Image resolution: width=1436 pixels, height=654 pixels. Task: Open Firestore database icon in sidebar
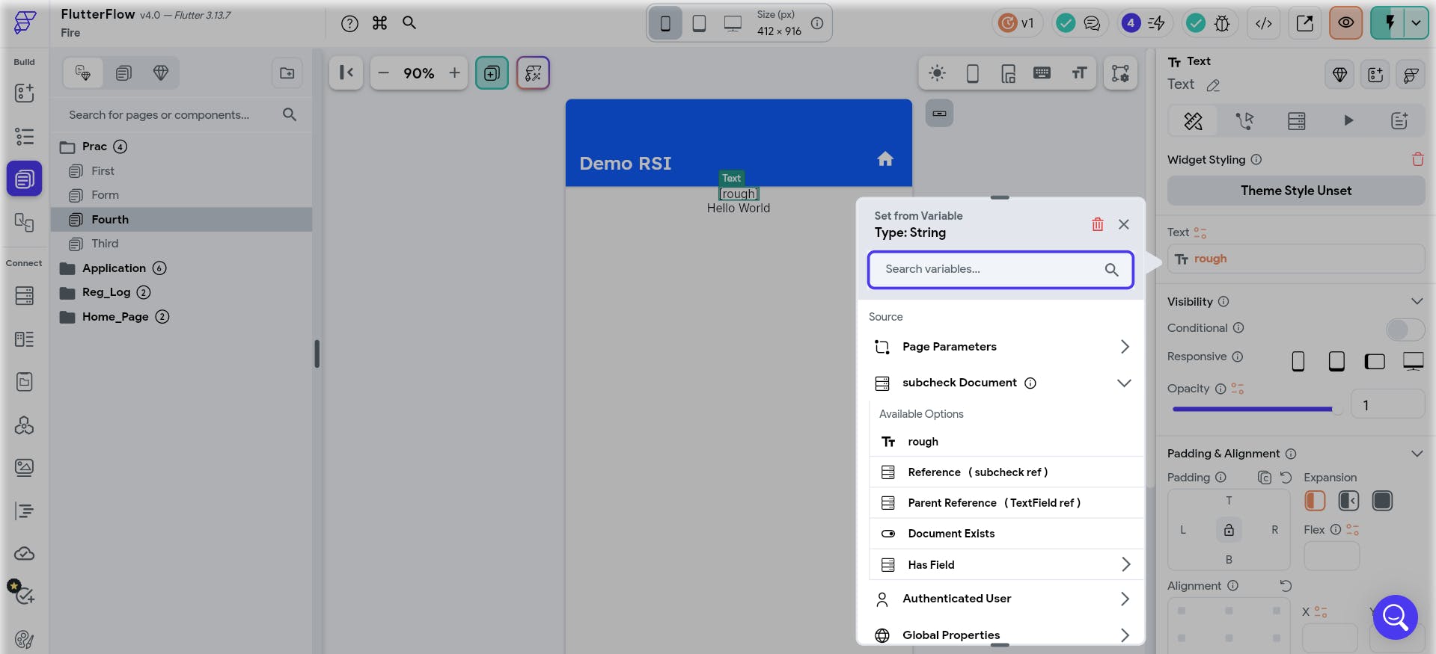(x=24, y=295)
